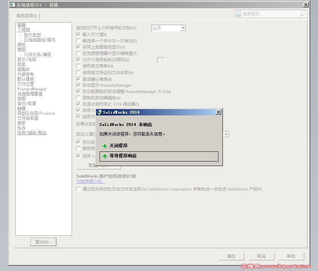
Task: Click the 关闭程序 green arrow icon
Action: [104, 146]
